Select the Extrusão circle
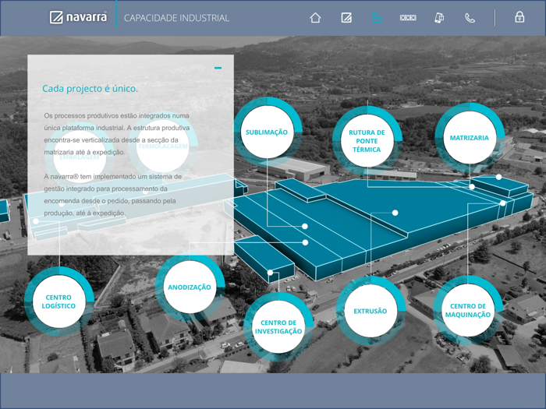 click(370, 311)
